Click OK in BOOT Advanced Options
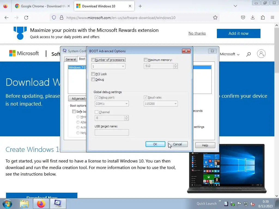The width and height of the screenshot is (279, 209). tap(155, 144)
